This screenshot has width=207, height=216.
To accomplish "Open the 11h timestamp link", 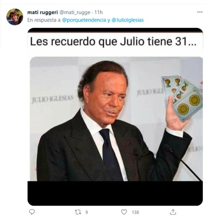I will click(x=98, y=13).
